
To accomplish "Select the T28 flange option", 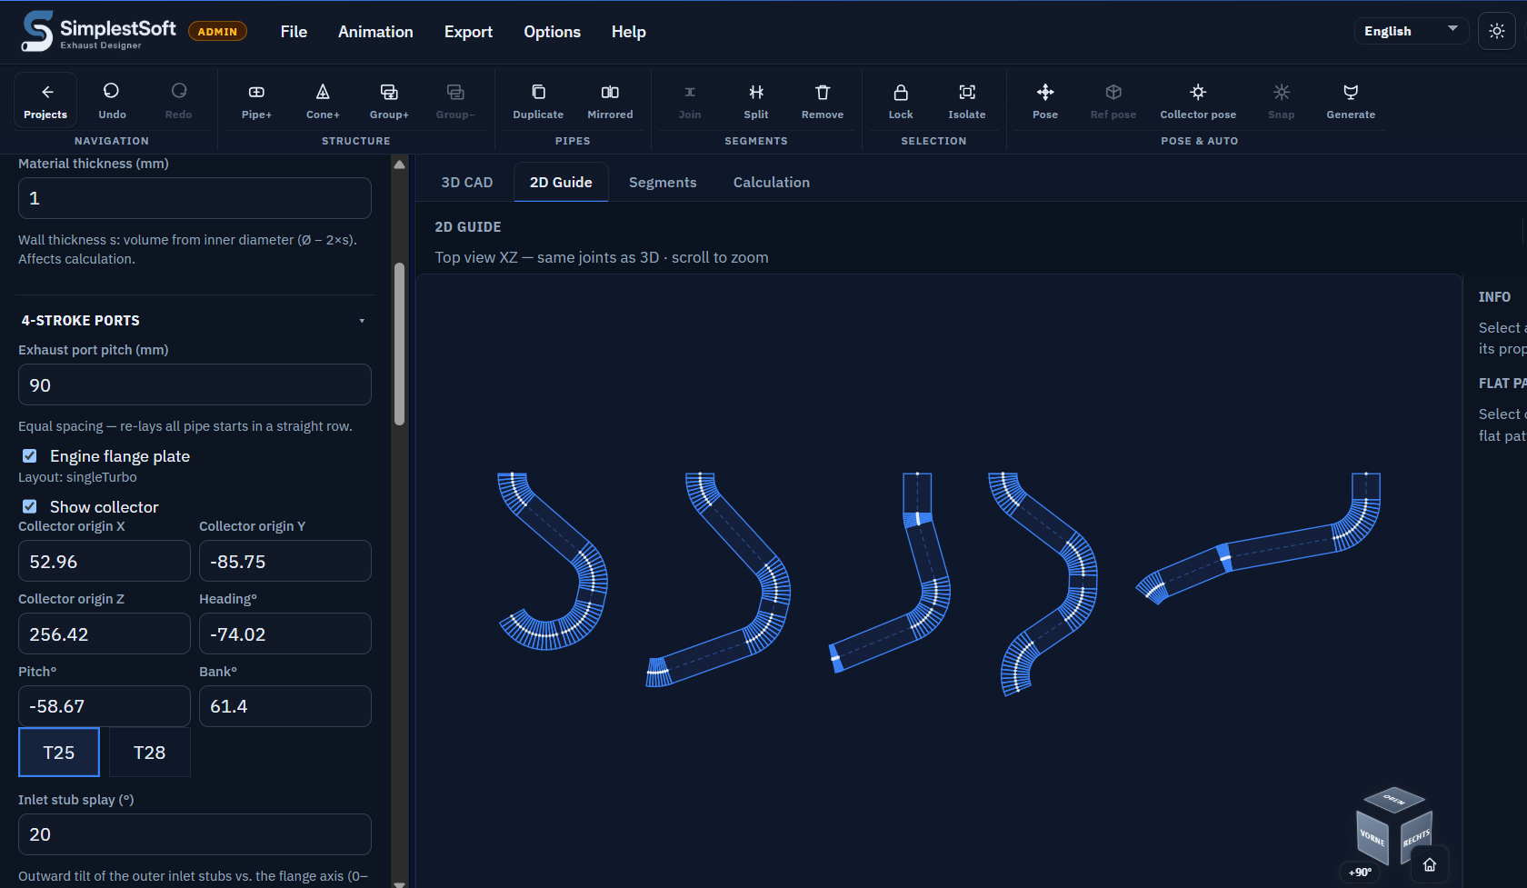I will click(x=150, y=753).
